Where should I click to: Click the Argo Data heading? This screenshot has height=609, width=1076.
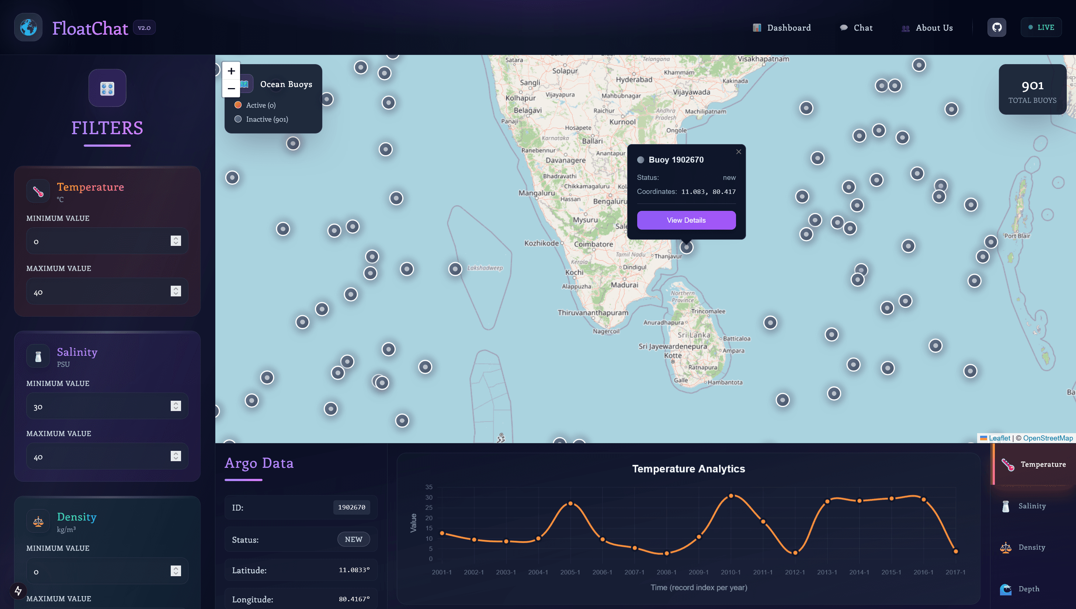tap(259, 463)
